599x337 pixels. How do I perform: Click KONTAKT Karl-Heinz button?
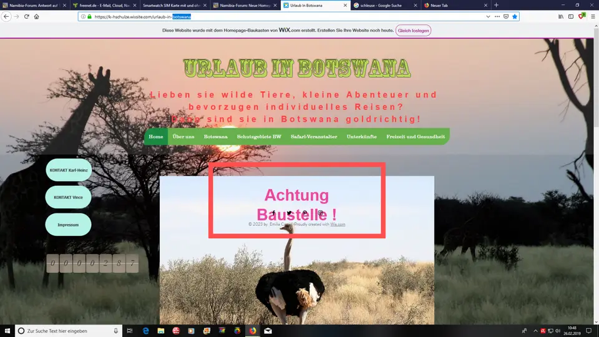click(69, 170)
